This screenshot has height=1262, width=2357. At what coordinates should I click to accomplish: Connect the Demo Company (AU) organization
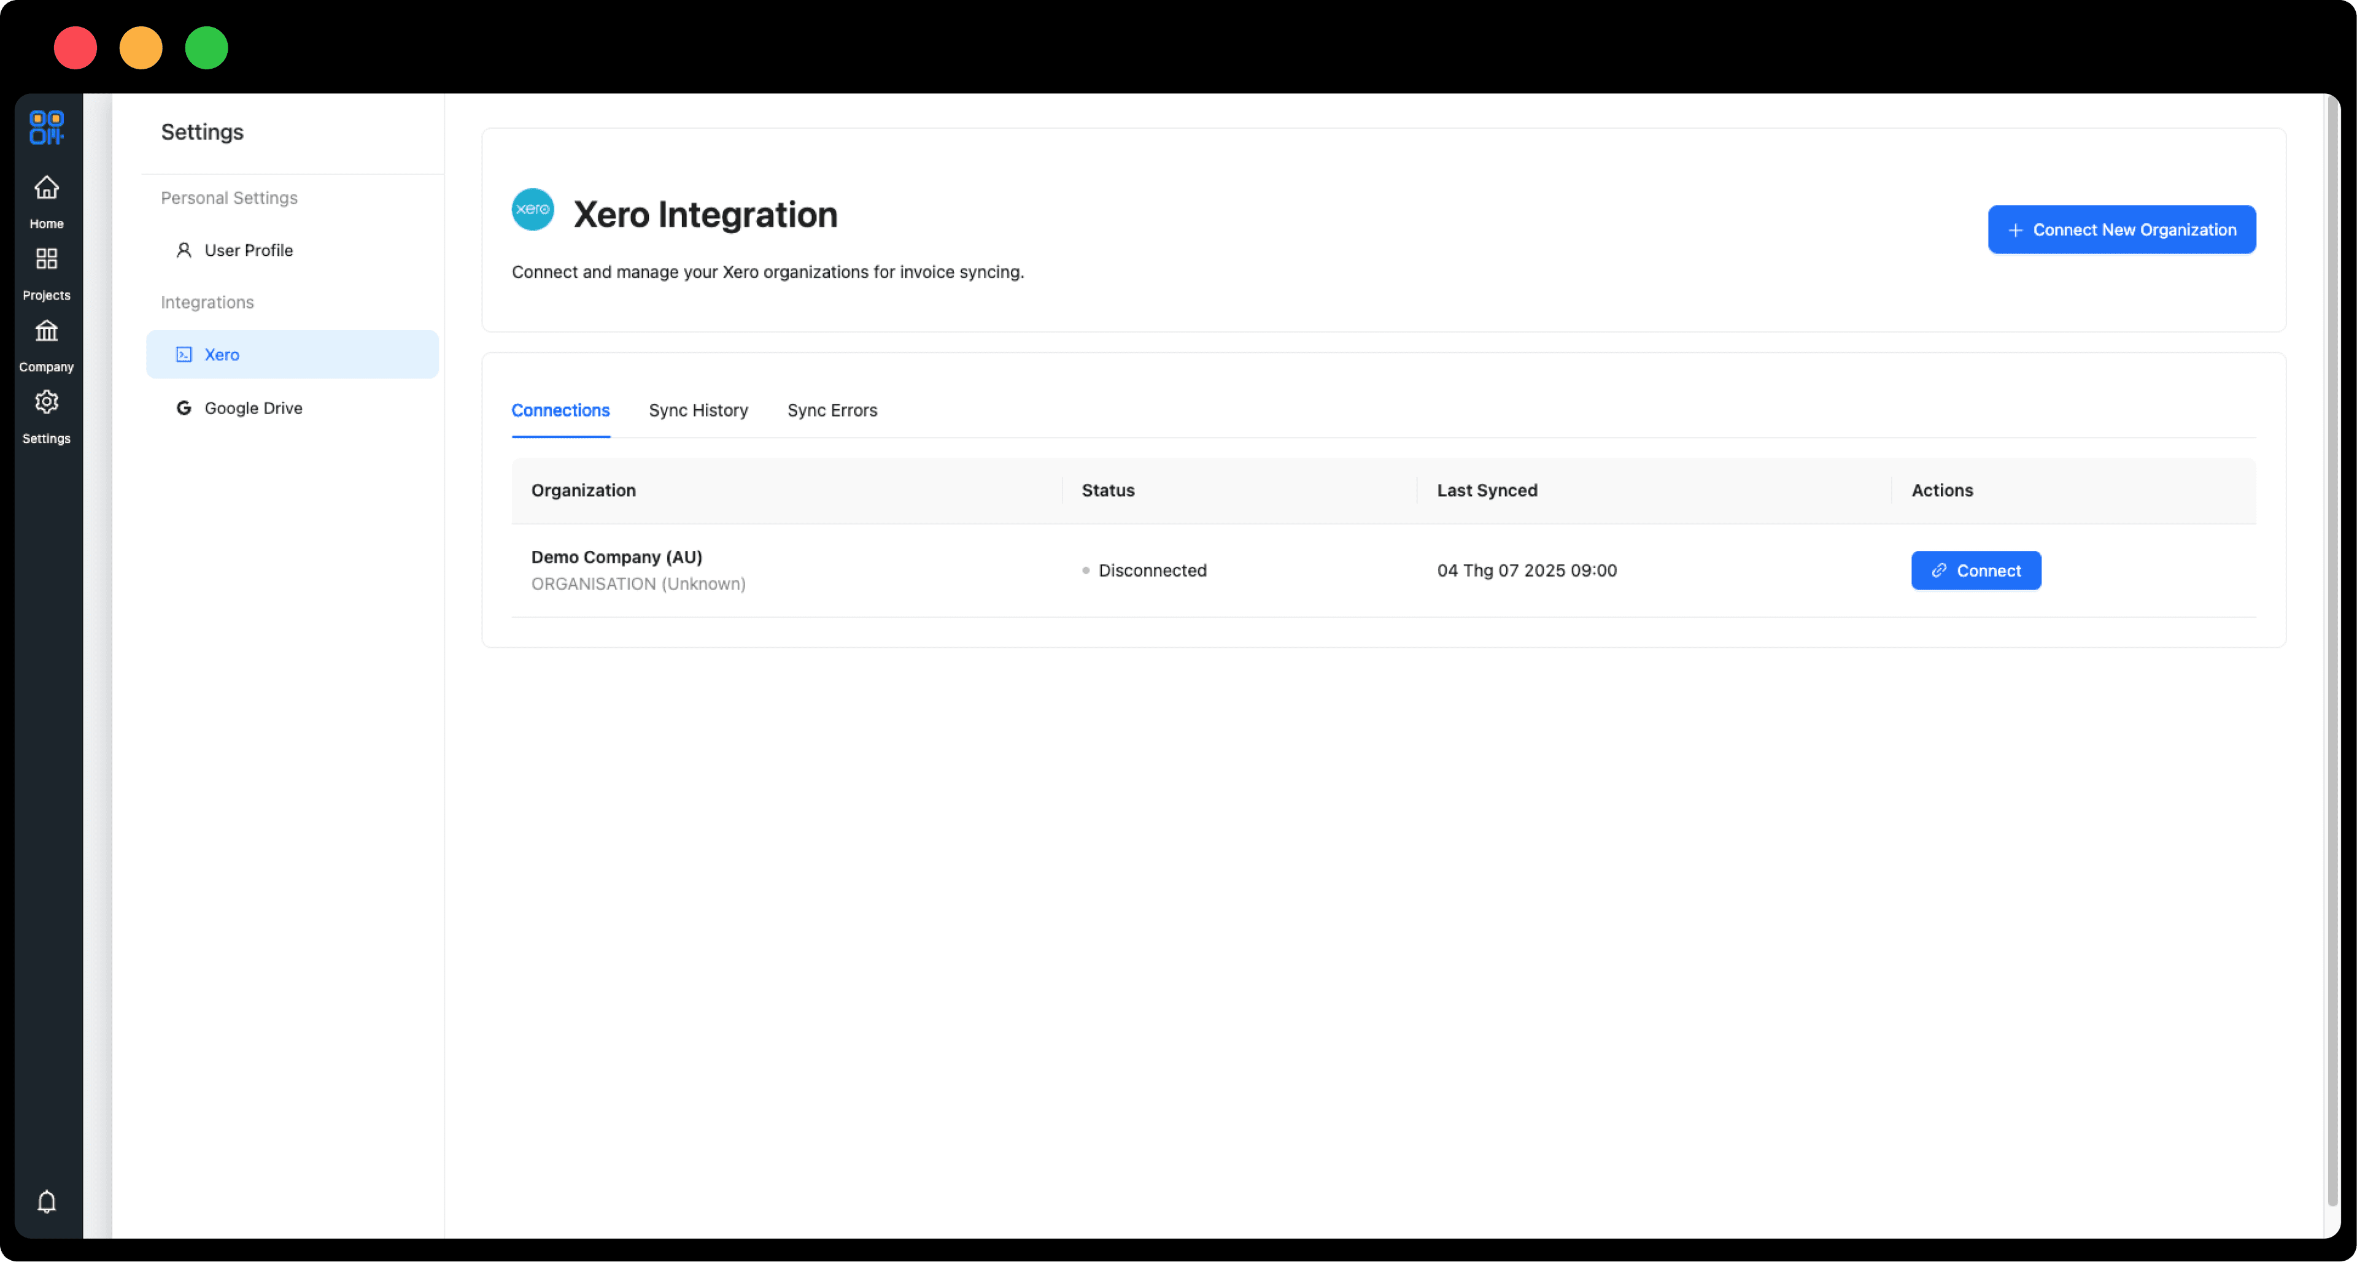coord(1975,571)
